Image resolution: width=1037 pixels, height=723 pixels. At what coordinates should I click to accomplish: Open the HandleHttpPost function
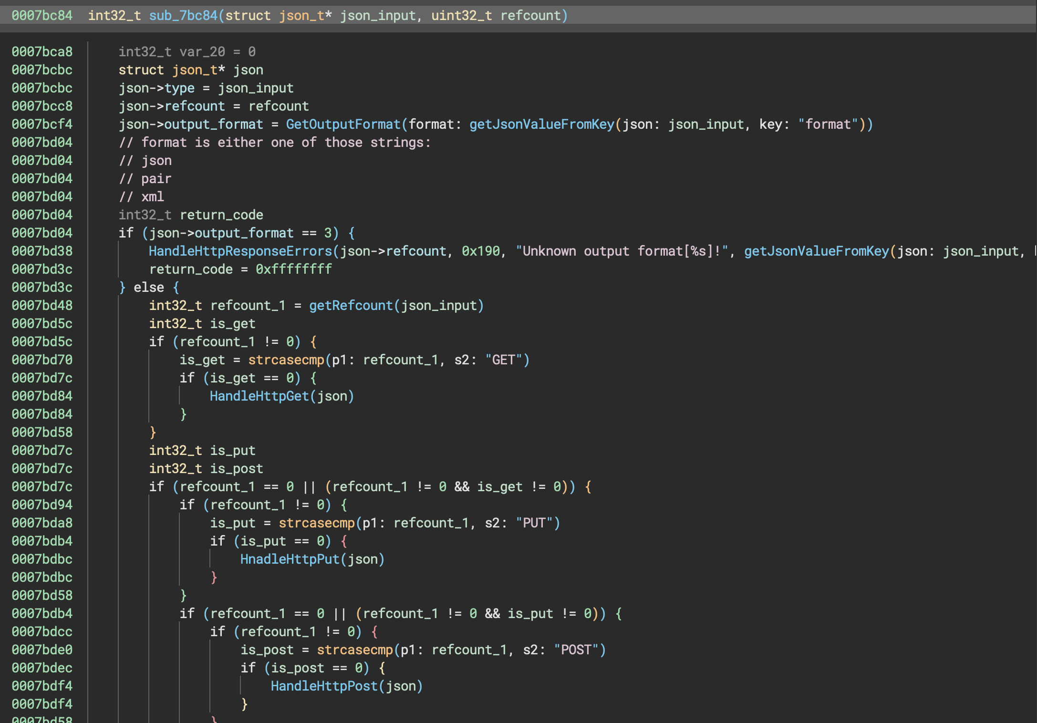324,686
